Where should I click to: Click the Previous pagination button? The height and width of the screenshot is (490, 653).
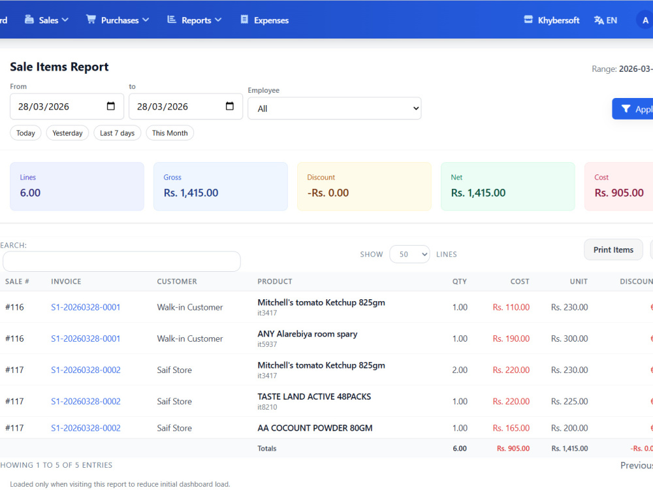[636, 465]
